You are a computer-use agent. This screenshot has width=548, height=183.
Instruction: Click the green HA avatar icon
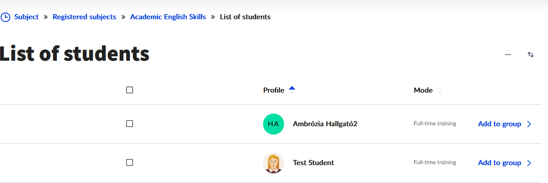pyautogui.click(x=273, y=124)
